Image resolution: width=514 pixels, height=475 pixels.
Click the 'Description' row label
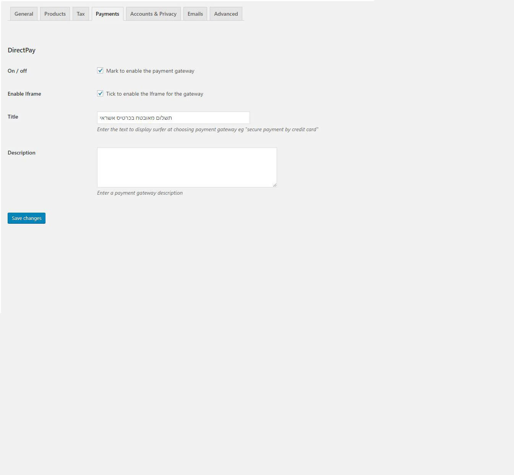pos(21,153)
